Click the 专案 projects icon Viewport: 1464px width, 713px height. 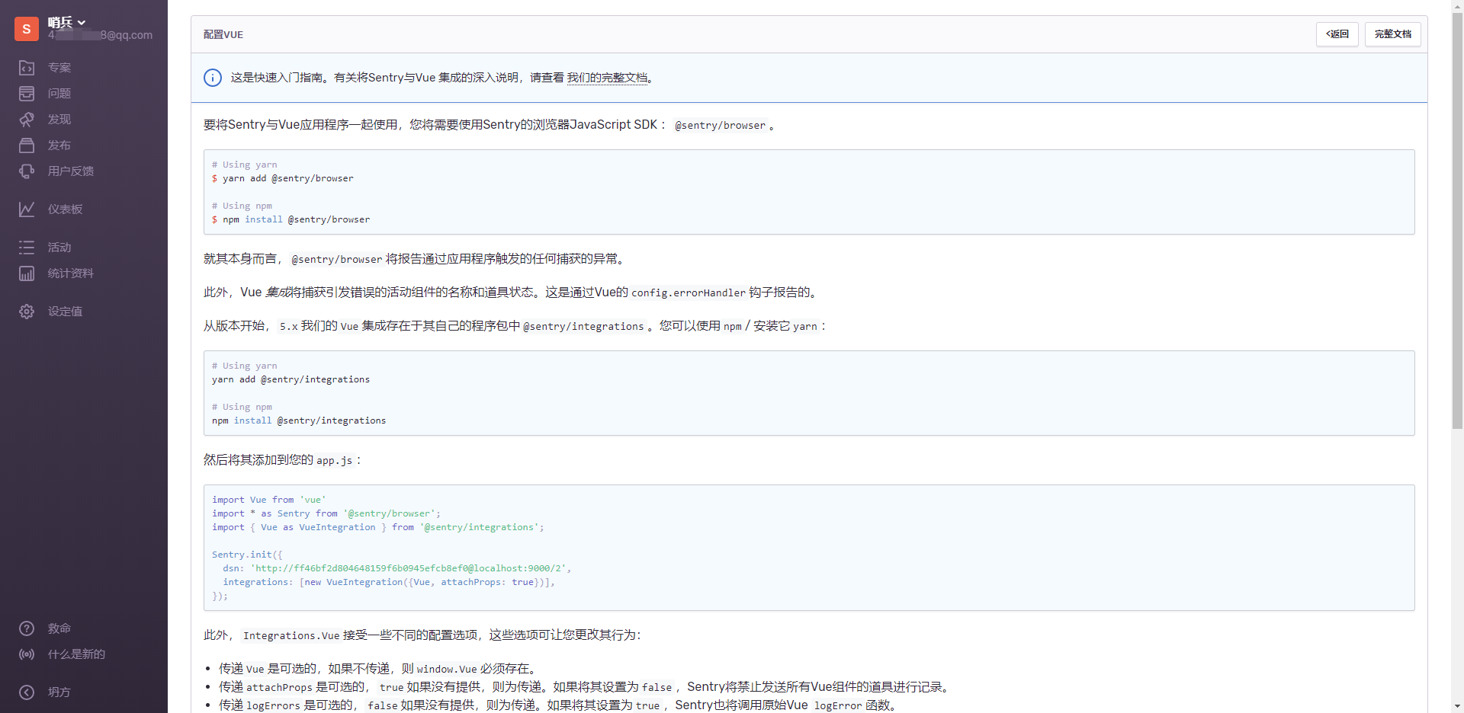click(27, 68)
